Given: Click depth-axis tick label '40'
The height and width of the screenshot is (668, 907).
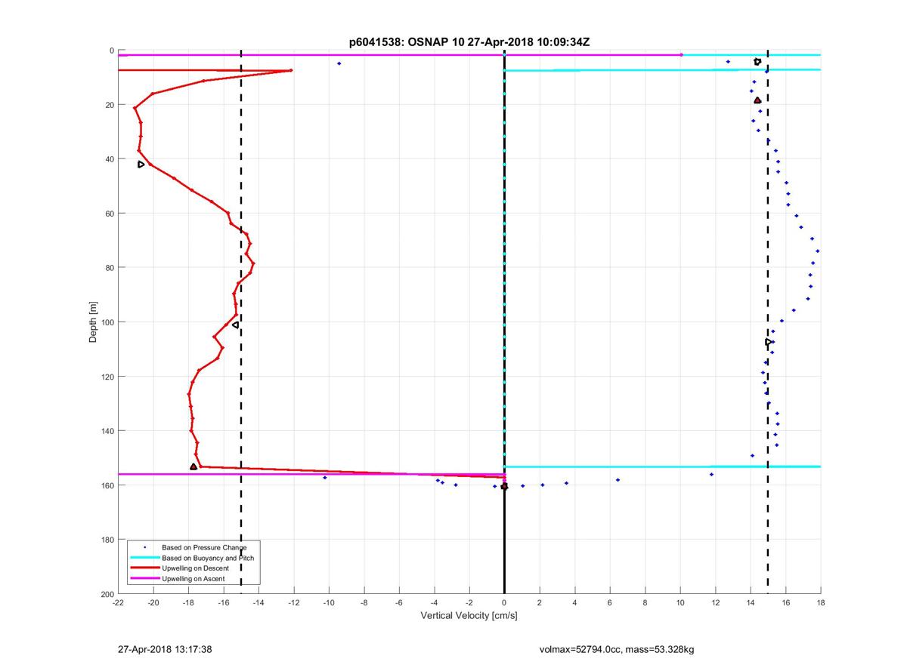Looking at the screenshot, I should [x=110, y=159].
